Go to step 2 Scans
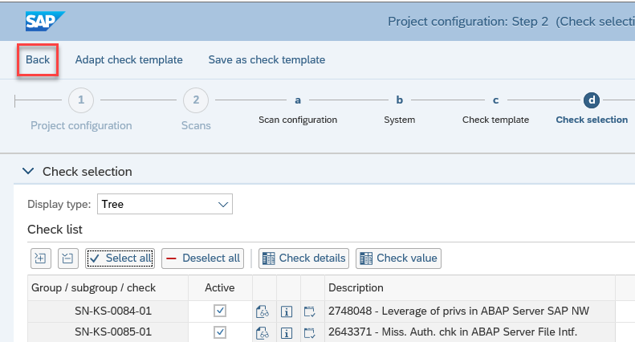Viewport: 635px width, 342px height. (196, 100)
